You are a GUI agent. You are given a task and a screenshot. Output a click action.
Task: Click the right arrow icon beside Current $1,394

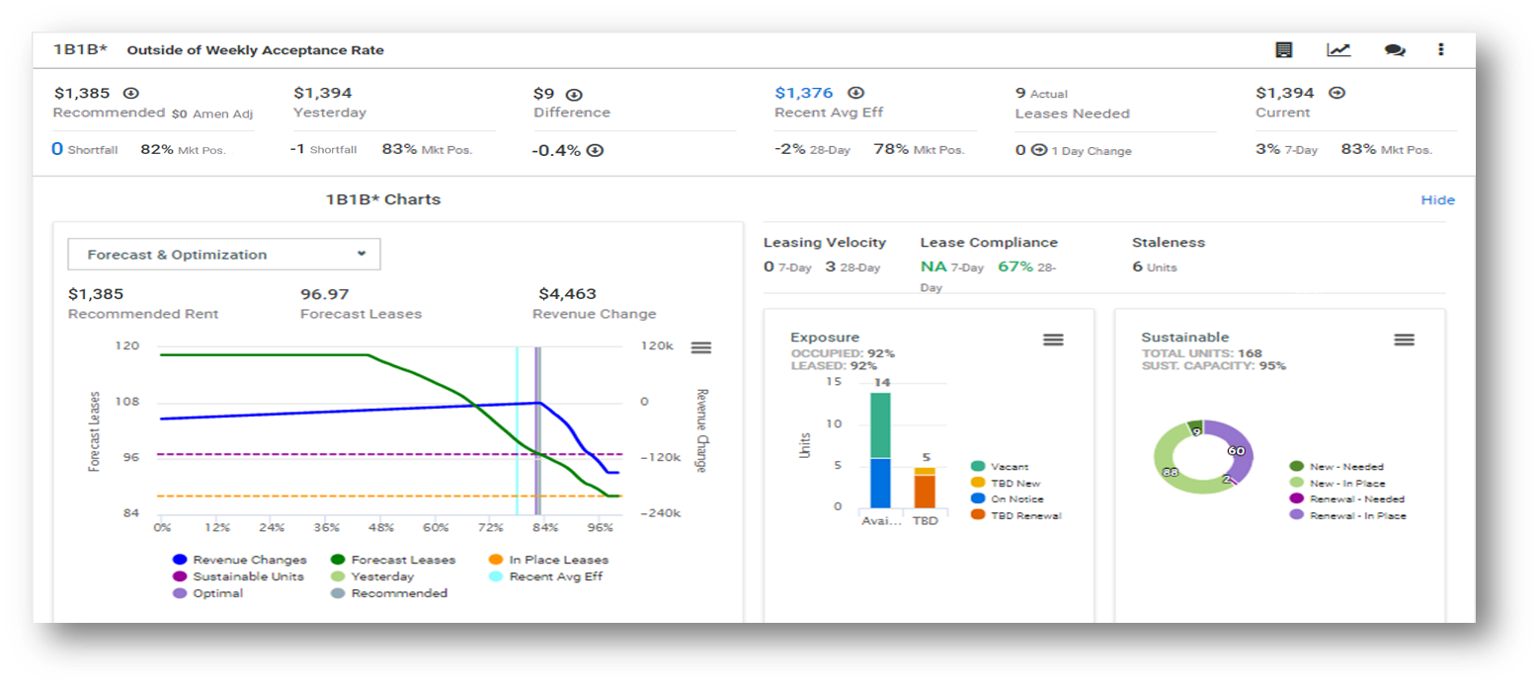point(1337,93)
